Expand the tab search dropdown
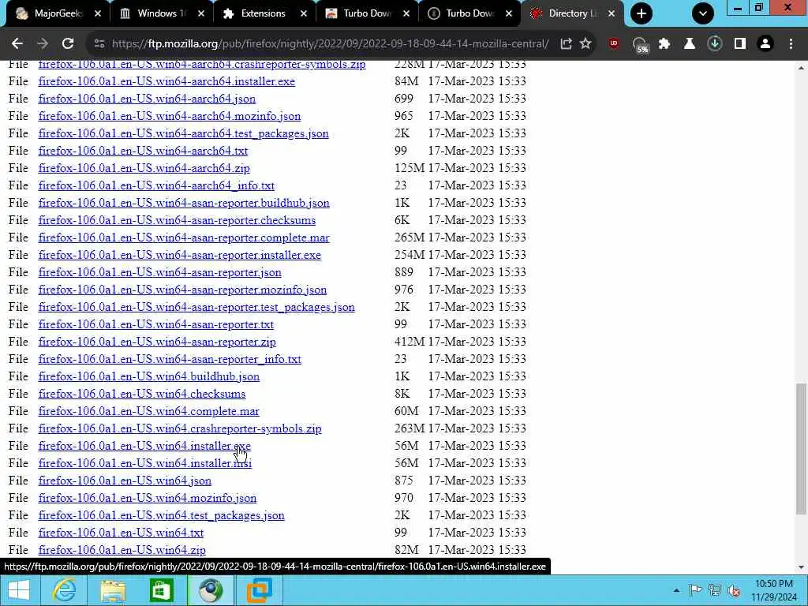This screenshot has width=808, height=606. [703, 13]
